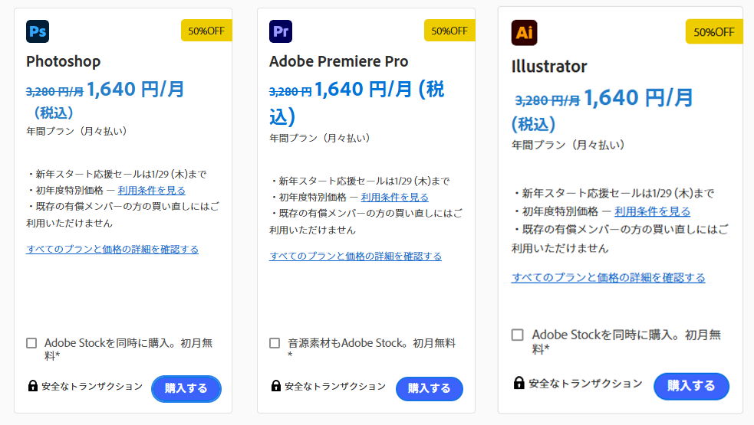Open すべてのプランと価格の詳細を確認する for Photoshop
754x425 pixels.
(112, 249)
